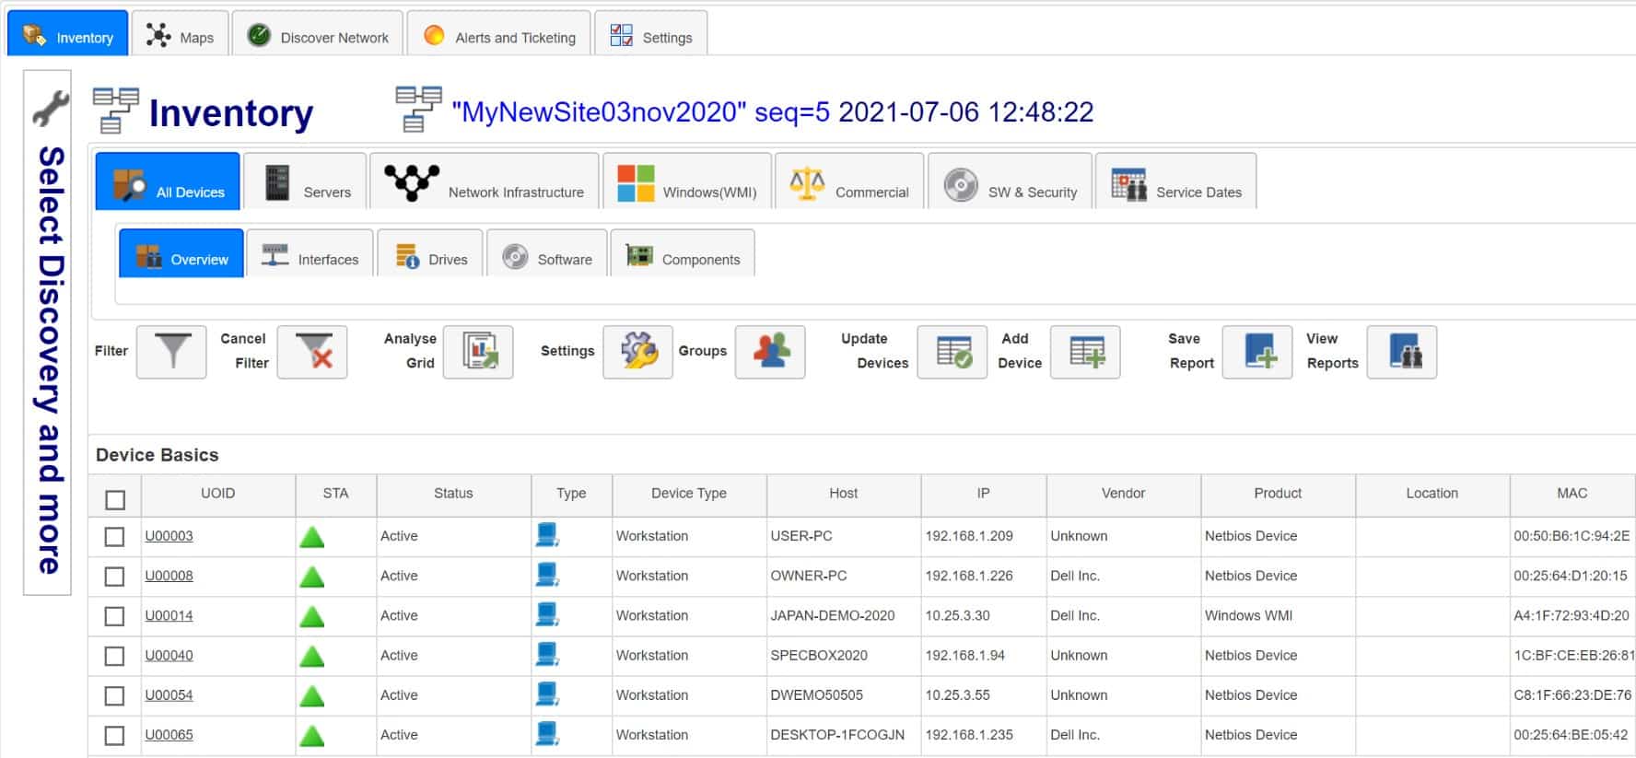Viewport: 1636px width, 758px height.
Task: Click MAC address 00:50:B6:1C:94:2E
Action: (1572, 536)
